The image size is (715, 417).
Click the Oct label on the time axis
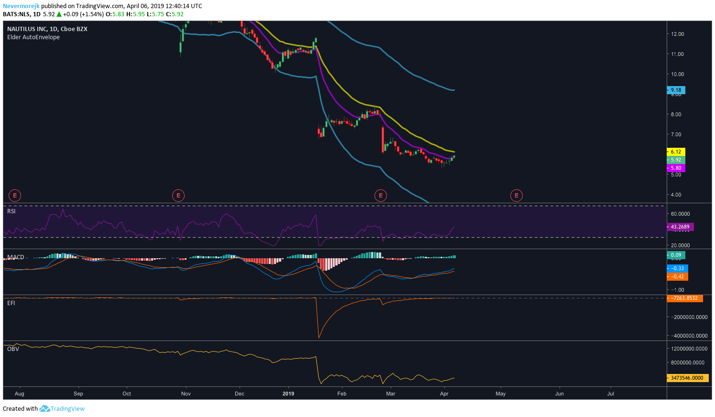point(127,394)
